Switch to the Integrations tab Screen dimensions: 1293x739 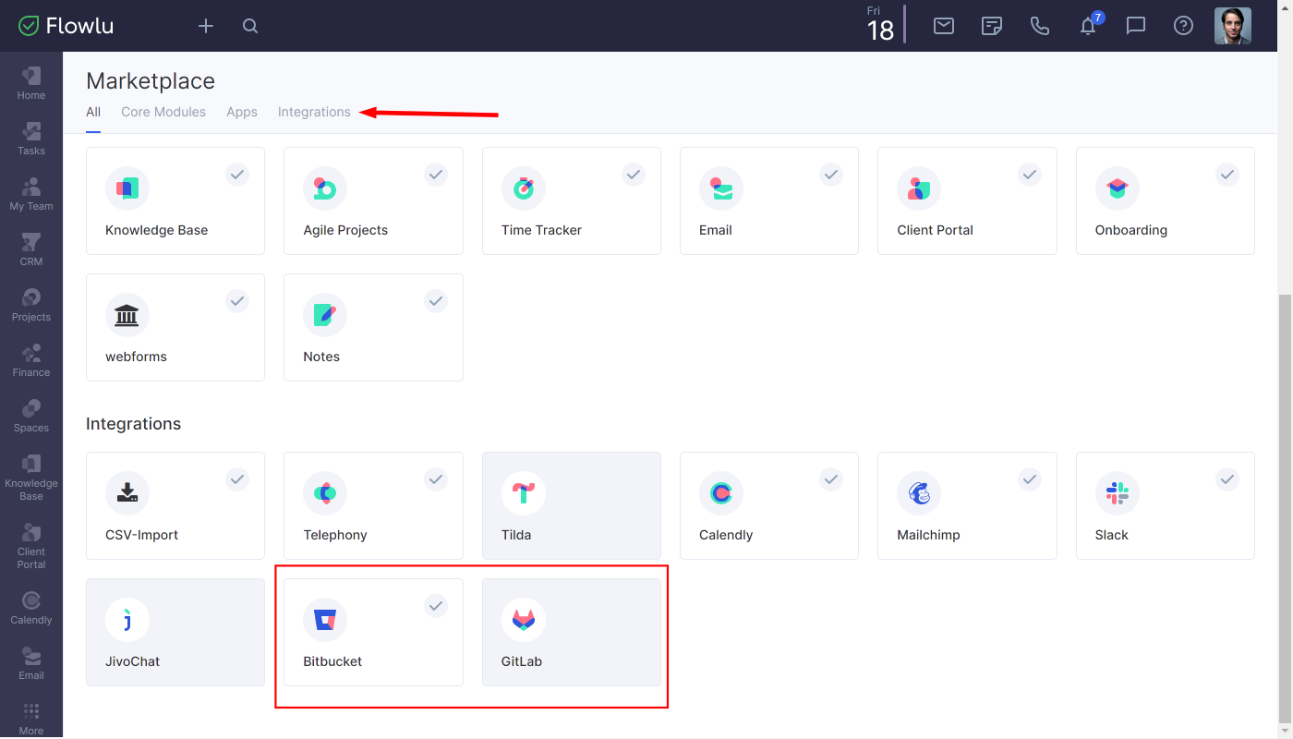point(314,112)
